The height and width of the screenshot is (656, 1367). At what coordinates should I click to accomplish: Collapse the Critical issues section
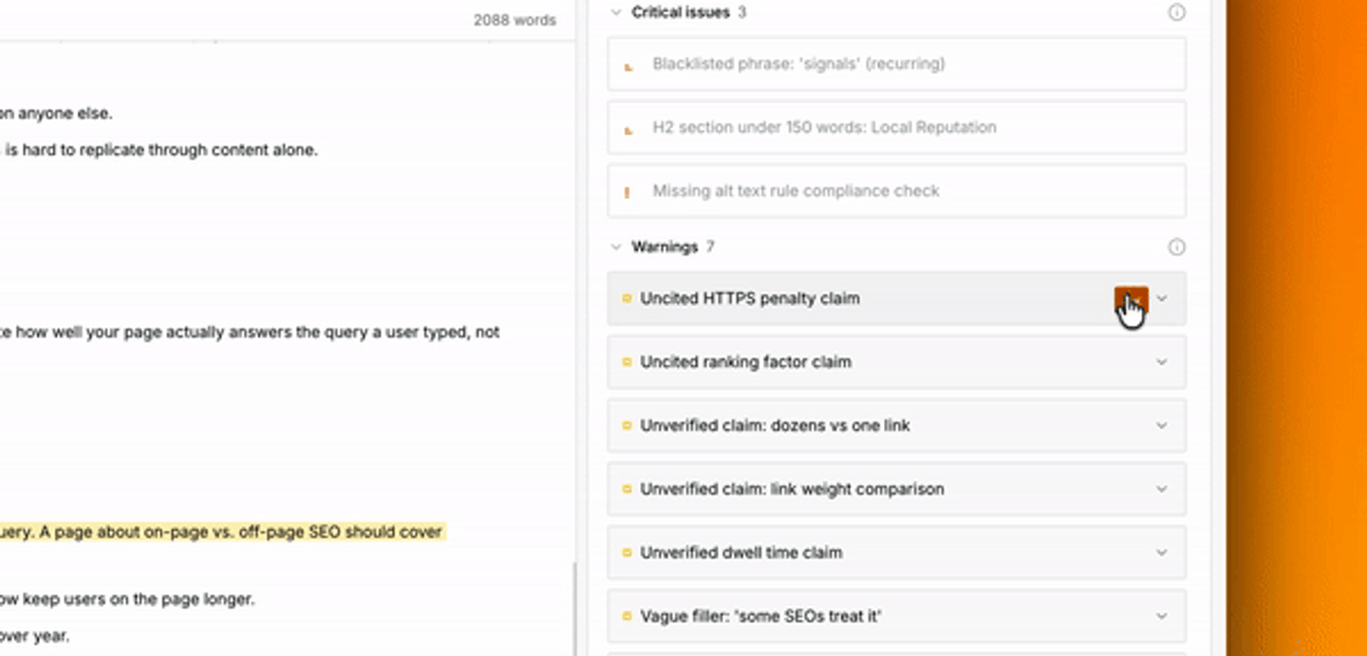(616, 12)
